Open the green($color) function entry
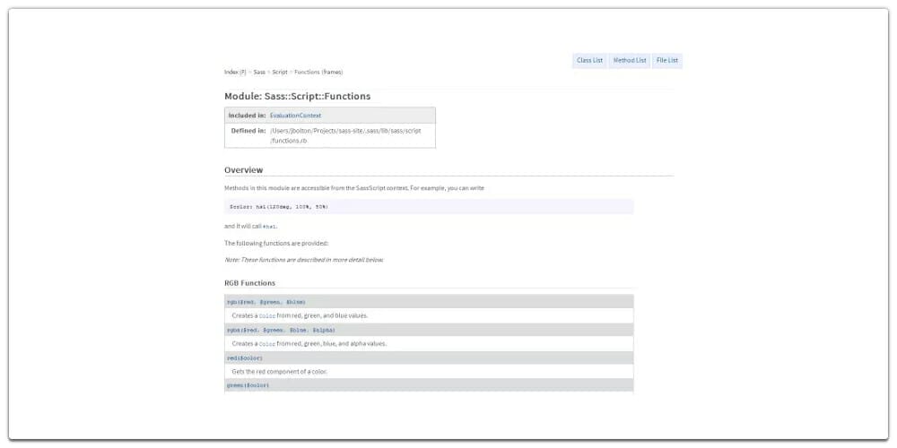 (x=248, y=385)
